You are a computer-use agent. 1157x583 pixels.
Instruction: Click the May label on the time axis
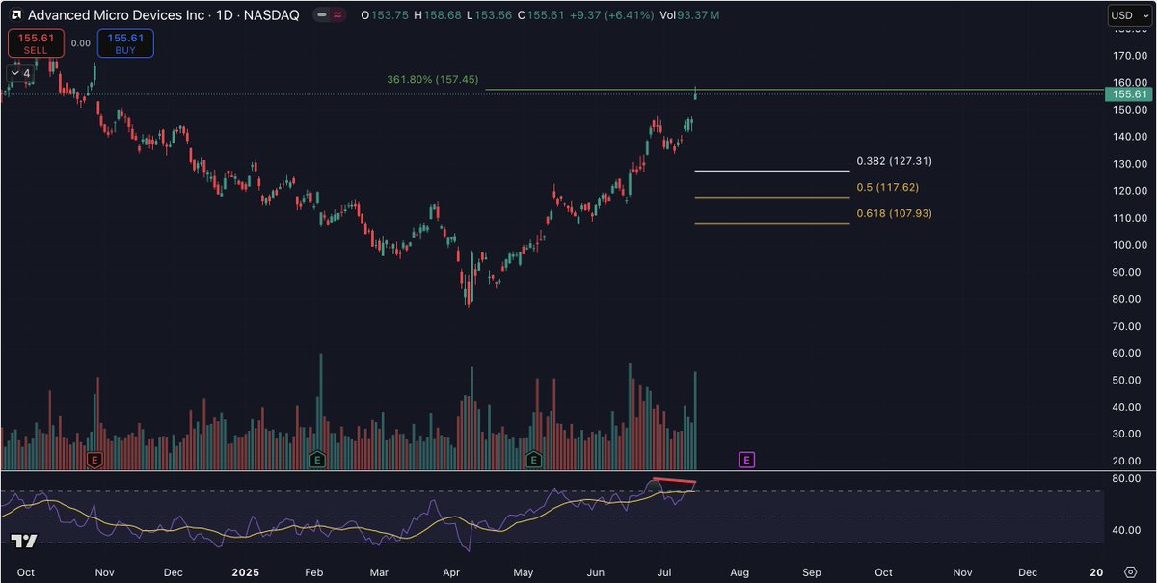click(524, 571)
